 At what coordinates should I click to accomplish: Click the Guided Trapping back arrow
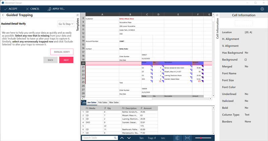(3, 15)
